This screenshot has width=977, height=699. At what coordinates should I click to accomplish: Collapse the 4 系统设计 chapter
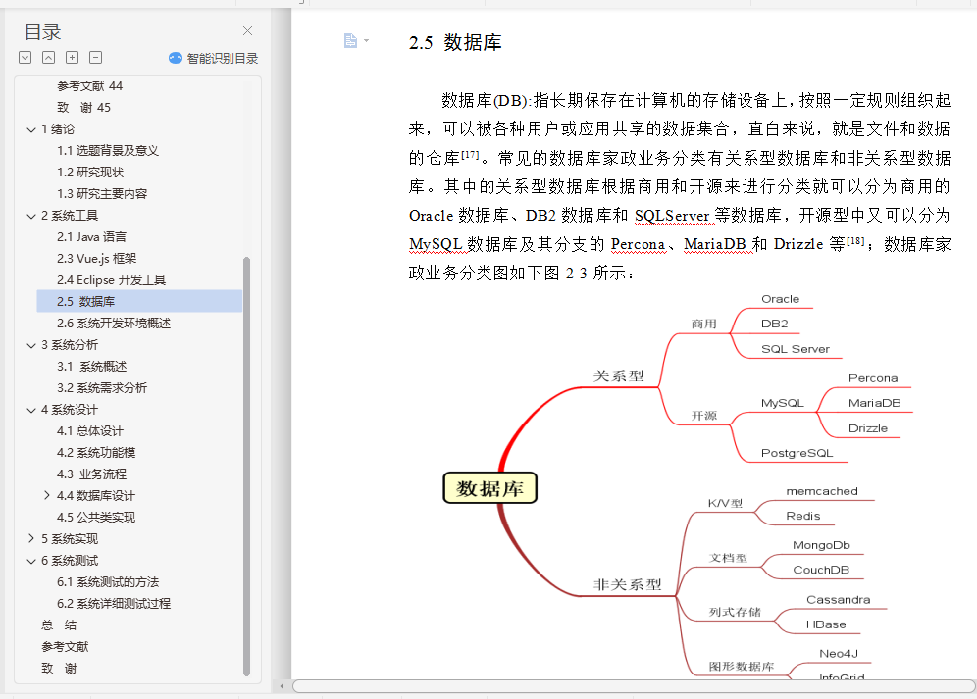point(31,411)
